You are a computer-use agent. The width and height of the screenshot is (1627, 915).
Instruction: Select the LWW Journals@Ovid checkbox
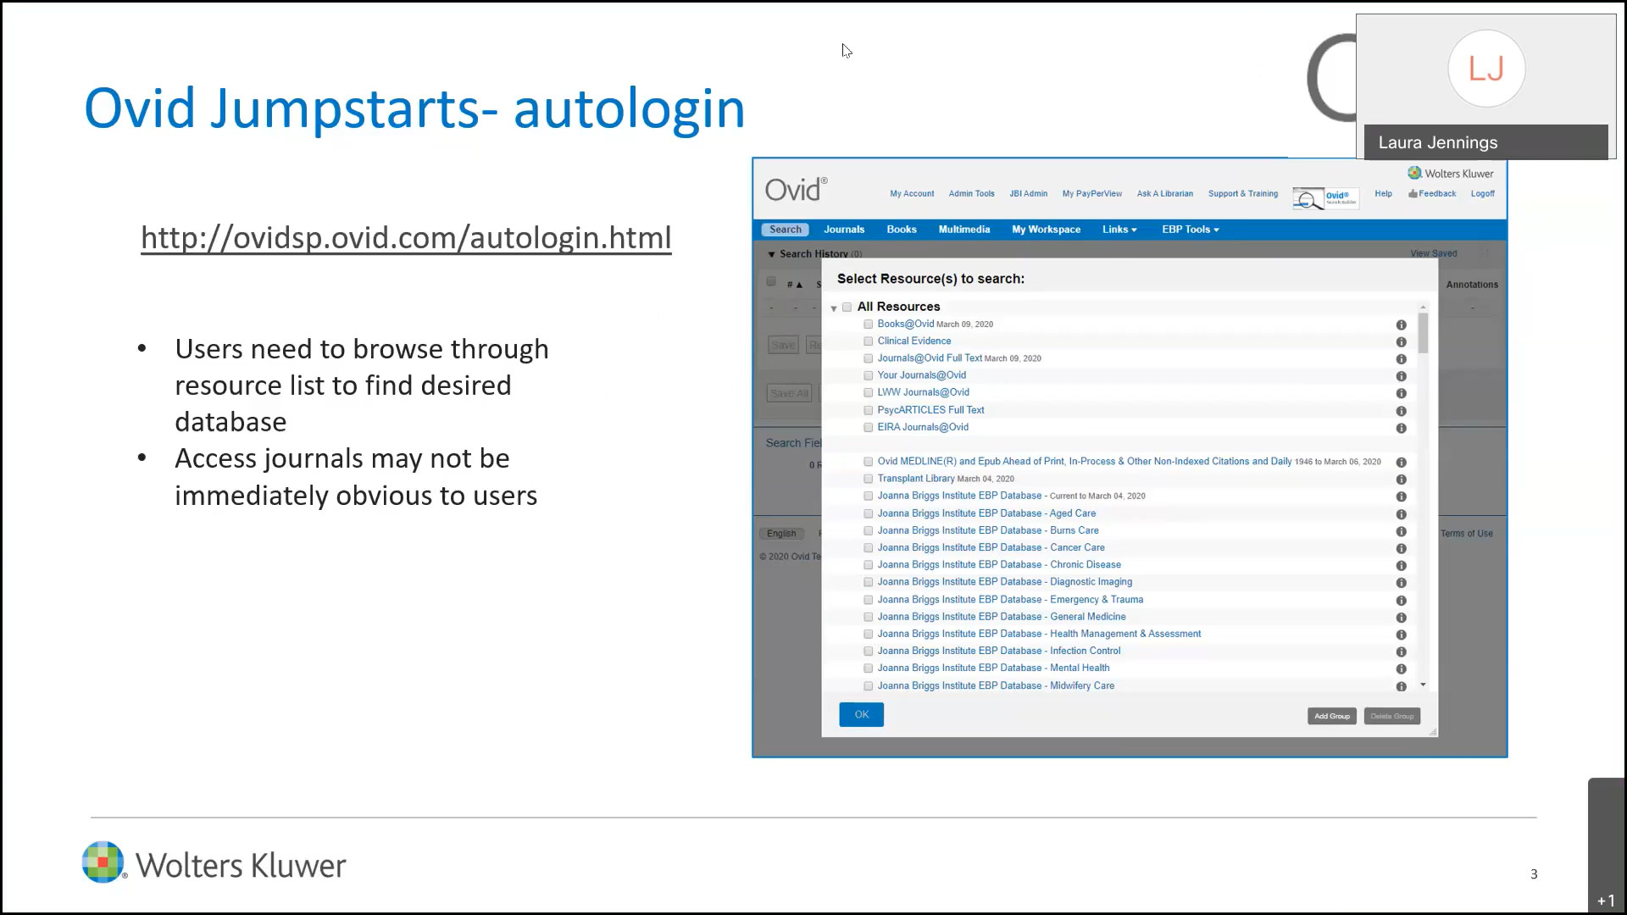click(x=868, y=393)
